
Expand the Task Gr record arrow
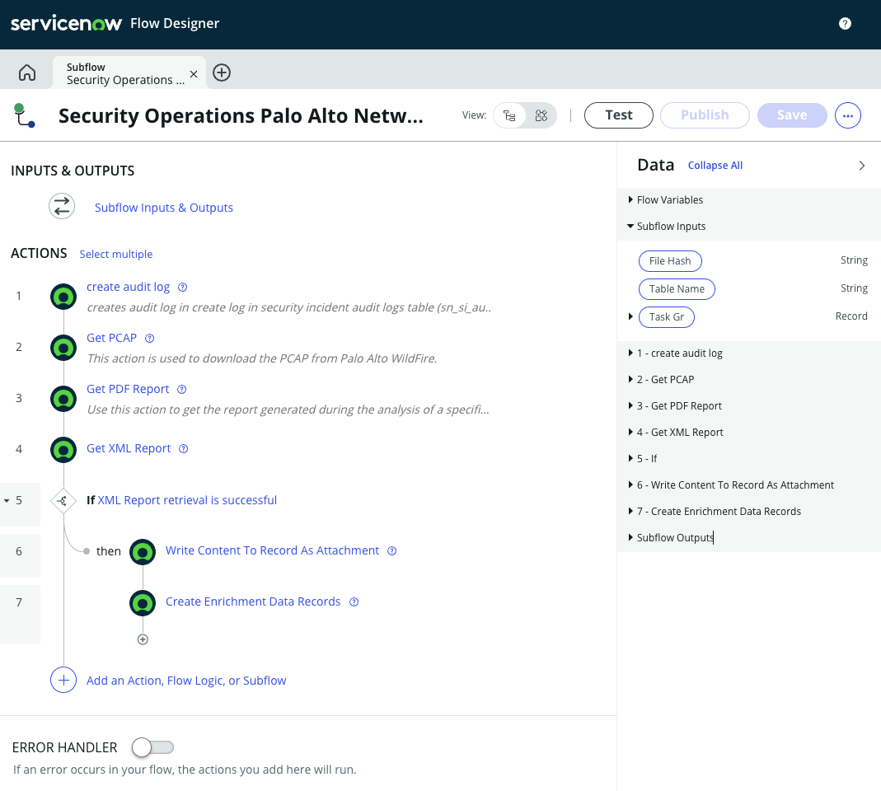630,316
